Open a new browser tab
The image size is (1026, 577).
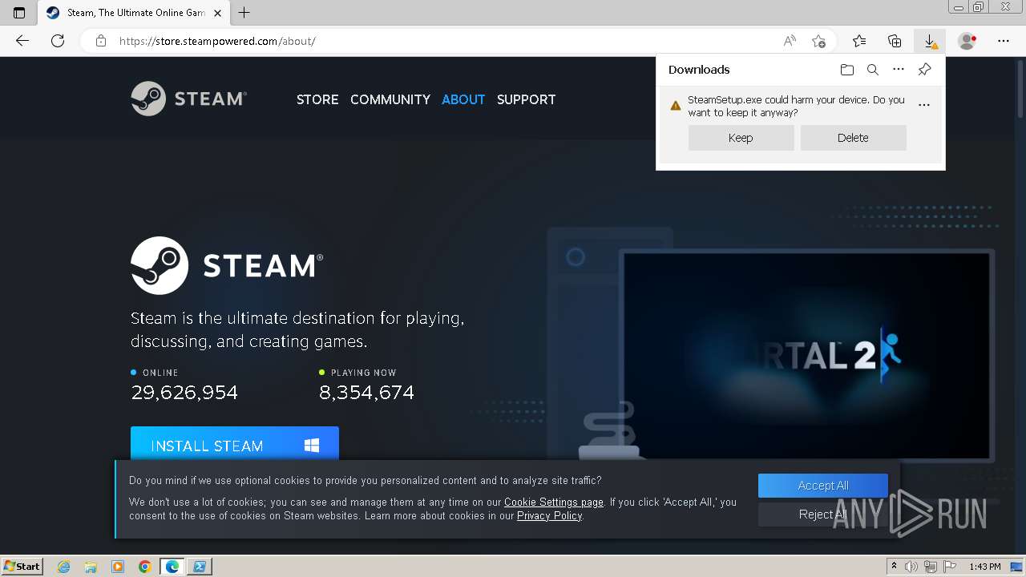click(x=244, y=13)
